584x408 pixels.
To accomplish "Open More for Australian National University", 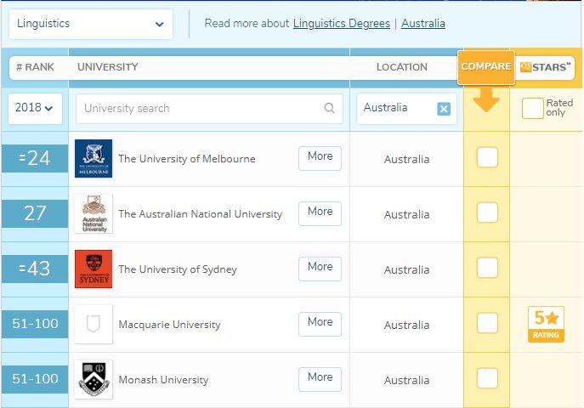I will pyautogui.click(x=320, y=213).
